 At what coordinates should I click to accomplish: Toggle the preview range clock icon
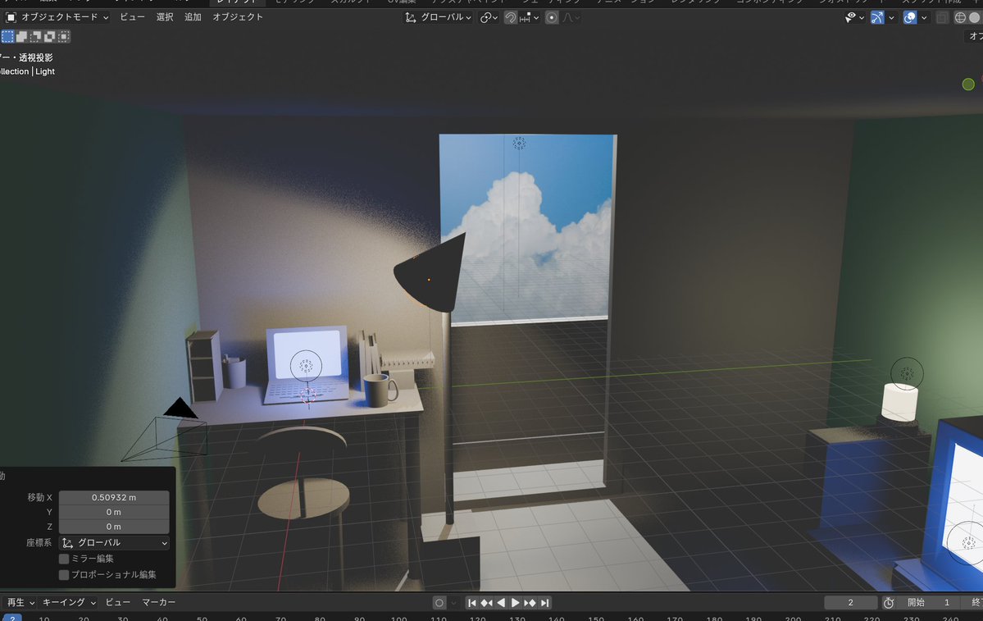click(889, 603)
